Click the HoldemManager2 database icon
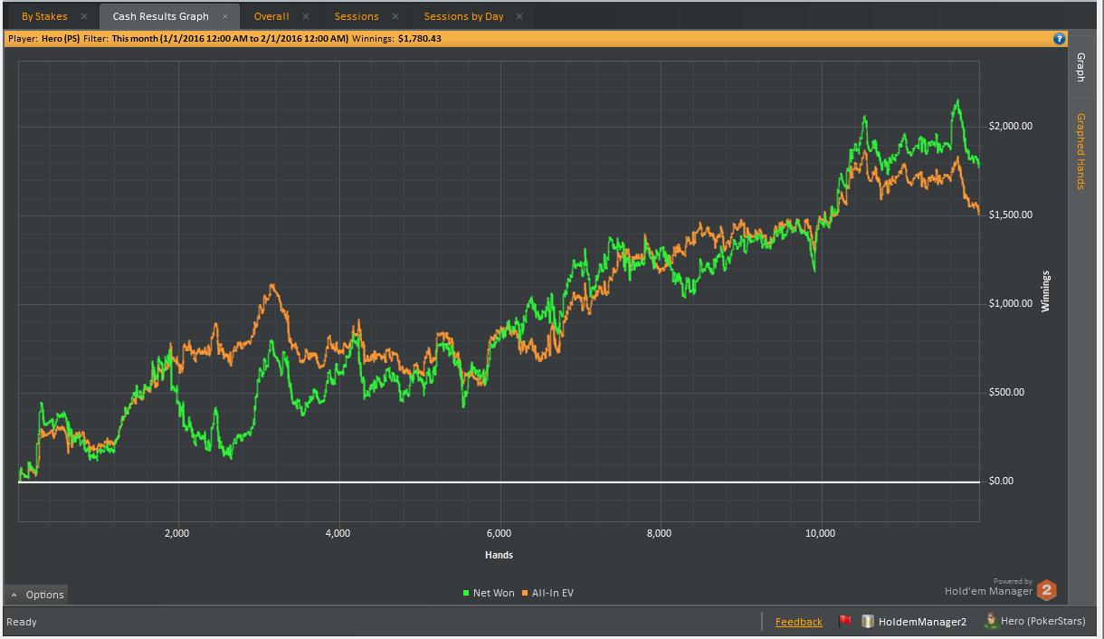 click(x=868, y=622)
